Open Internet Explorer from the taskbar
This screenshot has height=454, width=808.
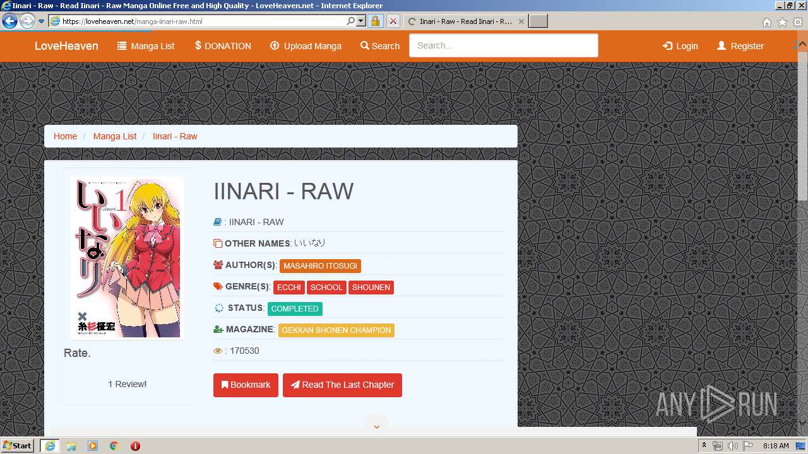[x=49, y=446]
